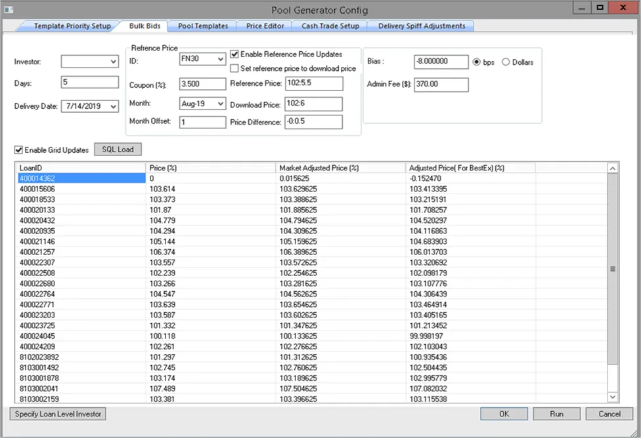The height and width of the screenshot is (438, 641).
Task: Select the Admin Fee input field
Action: [x=441, y=85]
